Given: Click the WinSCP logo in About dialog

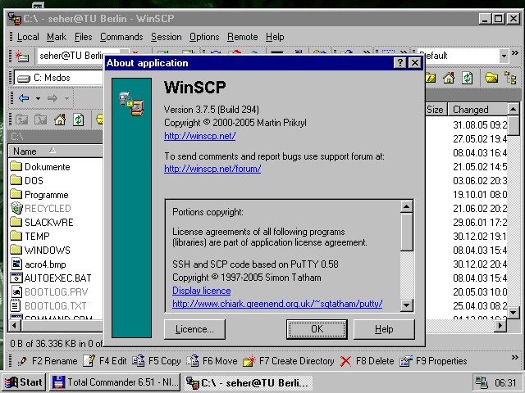Looking at the screenshot, I should tap(131, 104).
